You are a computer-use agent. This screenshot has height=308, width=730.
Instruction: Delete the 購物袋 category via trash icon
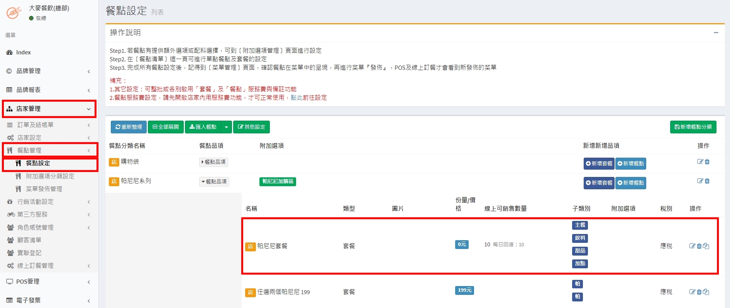click(707, 162)
